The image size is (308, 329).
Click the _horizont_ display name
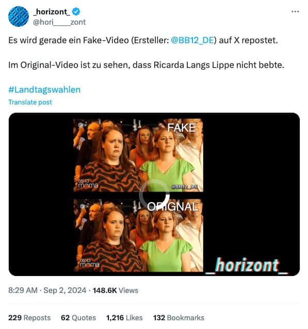point(52,12)
